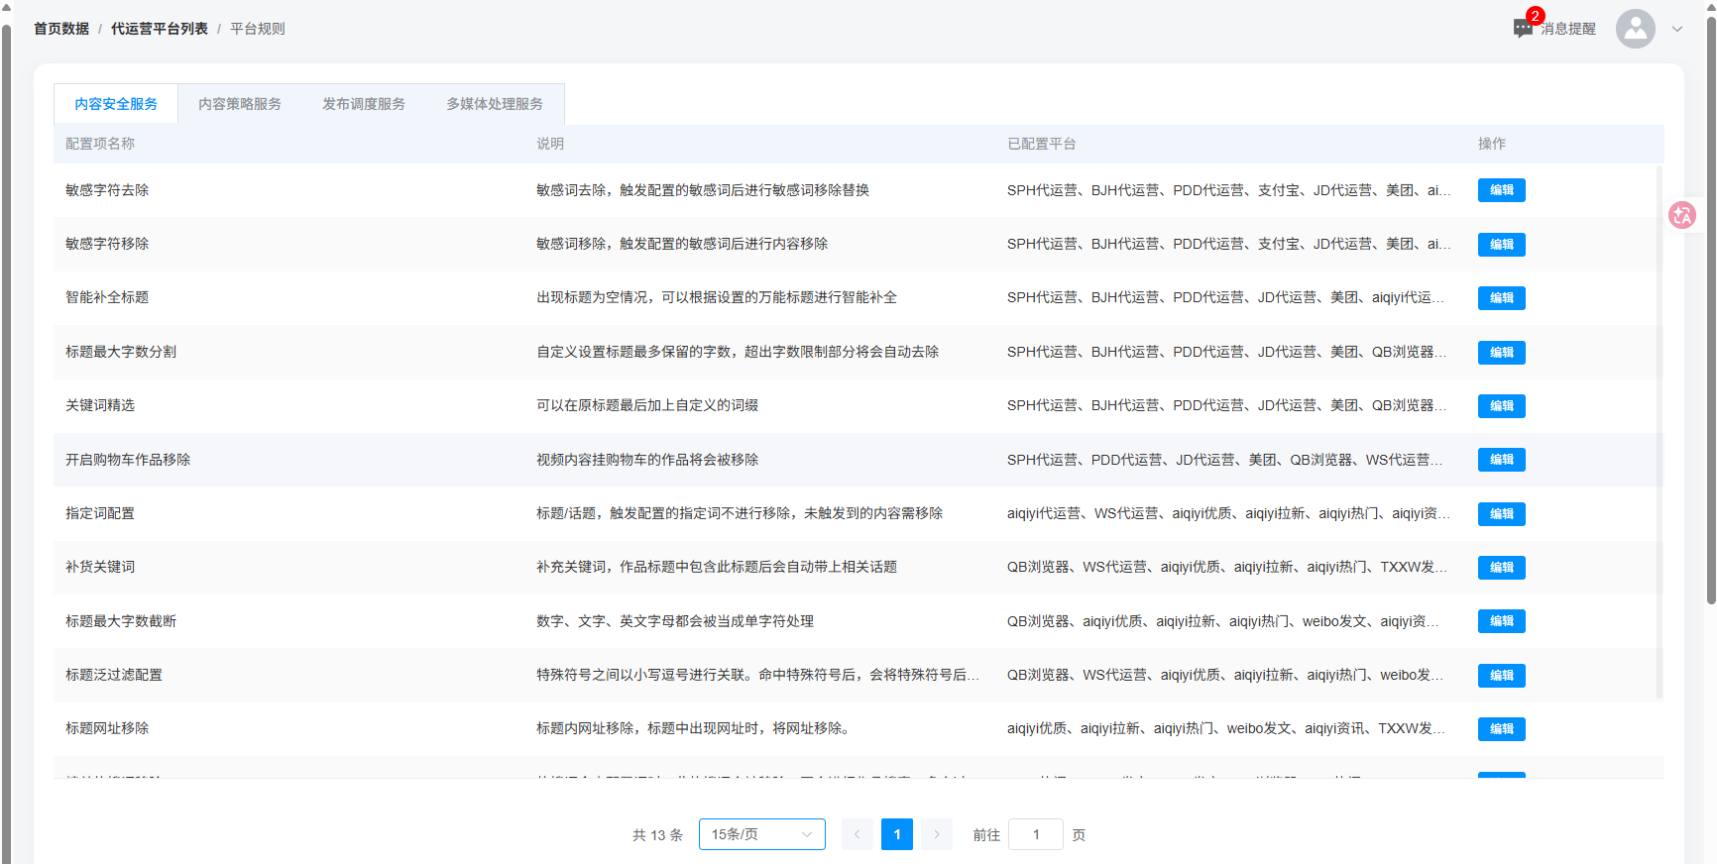Click platforms list for 补货关键词
Viewport: 1717px width, 864px height.
point(1227,567)
